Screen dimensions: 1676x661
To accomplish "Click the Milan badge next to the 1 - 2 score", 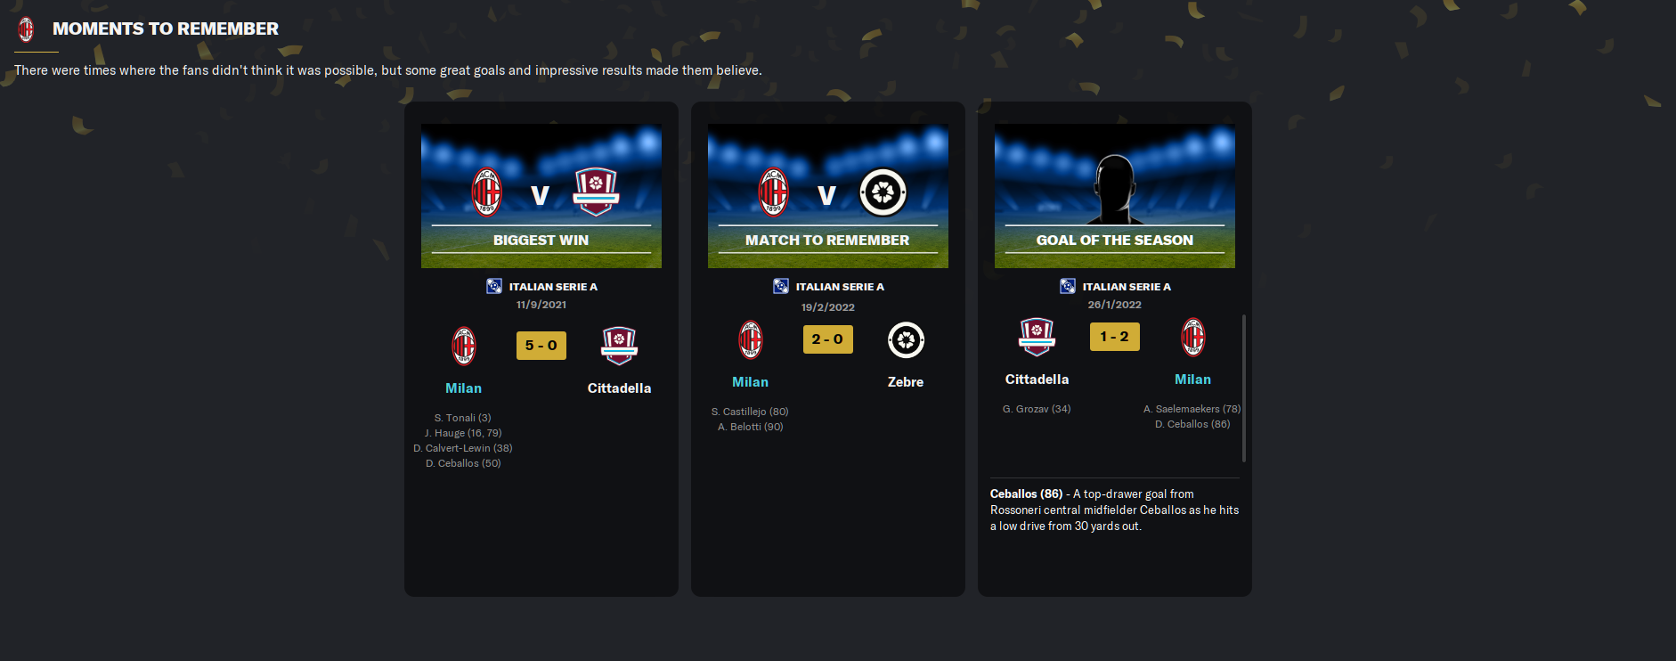I will point(1193,337).
